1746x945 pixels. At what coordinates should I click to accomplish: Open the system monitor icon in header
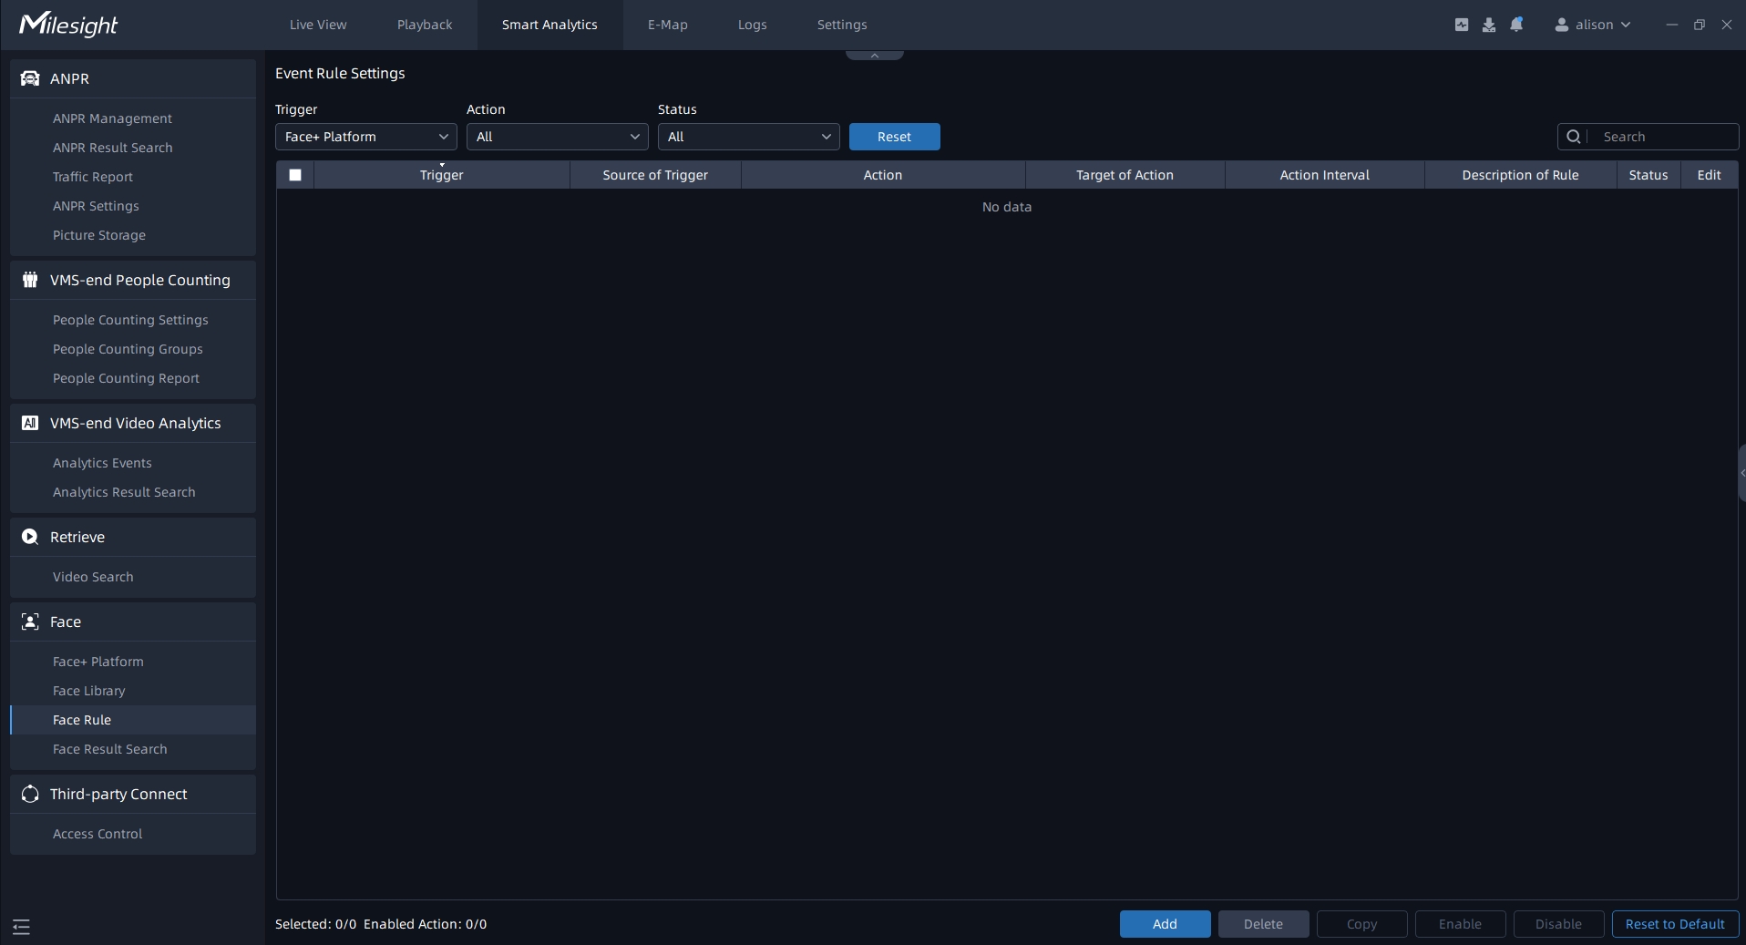[x=1462, y=25]
